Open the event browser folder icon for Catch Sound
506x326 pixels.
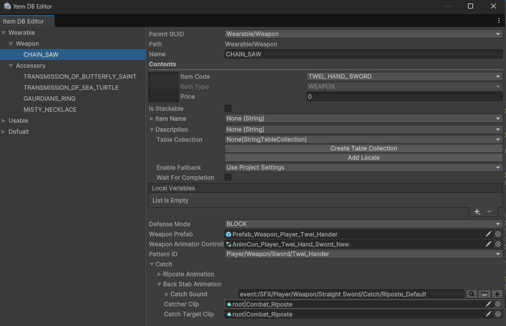click(x=484, y=294)
